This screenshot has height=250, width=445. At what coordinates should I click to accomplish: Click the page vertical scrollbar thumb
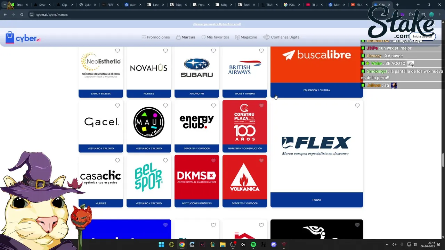(443, 160)
